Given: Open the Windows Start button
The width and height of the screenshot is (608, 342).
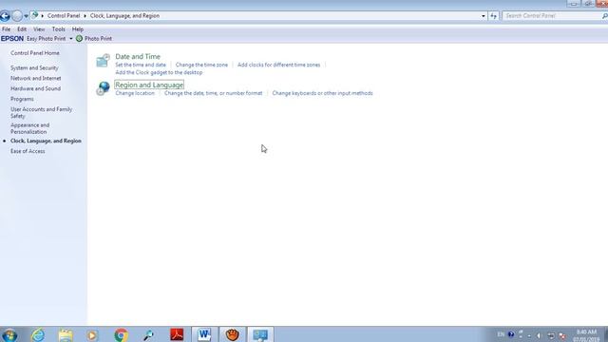Looking at the screenshot, I should coord(9,334).
